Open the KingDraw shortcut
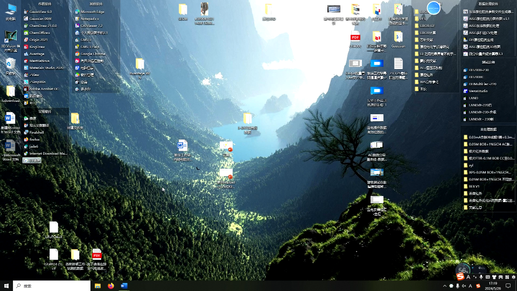The width and height of the screenshot is (517, 291). 34,47
